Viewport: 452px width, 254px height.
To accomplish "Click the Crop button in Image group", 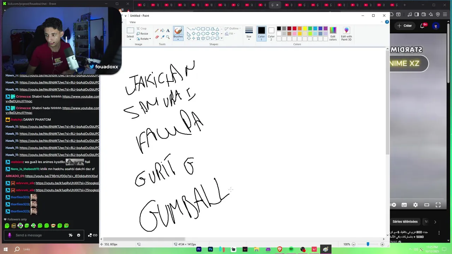I will tap(141, 29).
